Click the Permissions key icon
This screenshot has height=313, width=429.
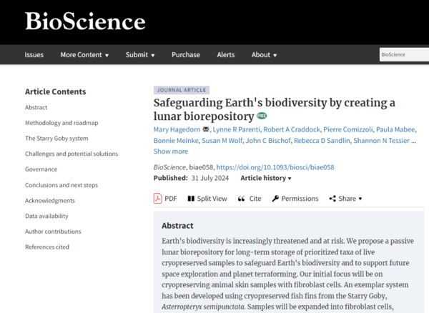tap(275, 198)
